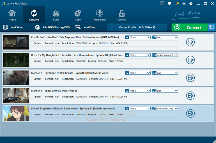Click the size value '607.68 MB'

click(x=122, y=97)
